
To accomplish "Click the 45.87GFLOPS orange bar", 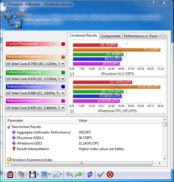I will click(x=117, y=87).
